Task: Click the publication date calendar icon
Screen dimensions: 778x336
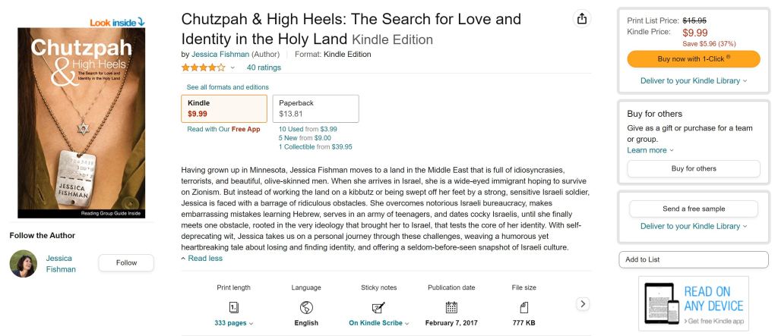Action: pyautogui.click(x=451, y=307)
